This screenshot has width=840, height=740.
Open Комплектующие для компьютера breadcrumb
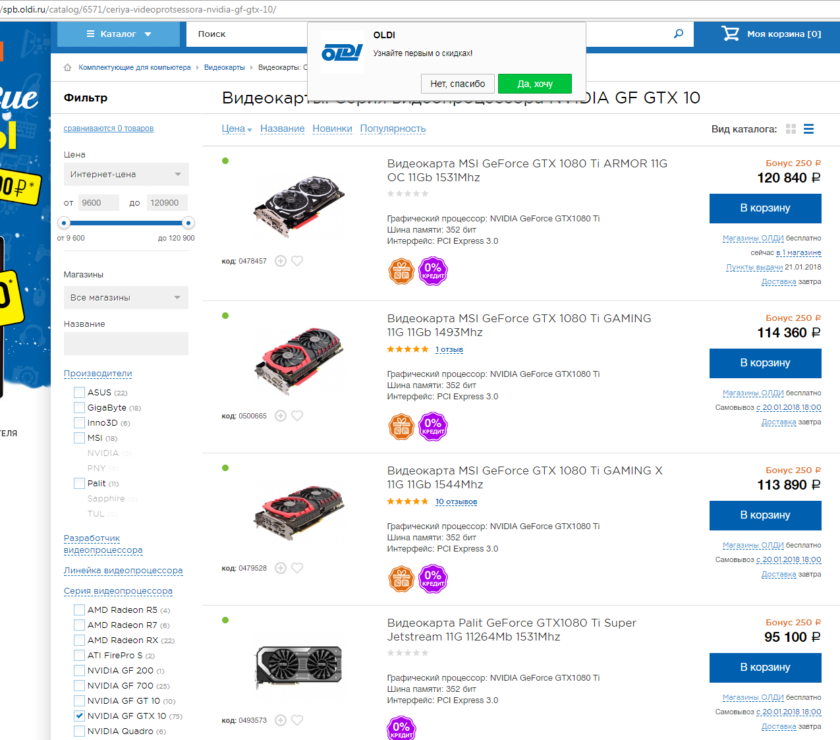[134, 67]
